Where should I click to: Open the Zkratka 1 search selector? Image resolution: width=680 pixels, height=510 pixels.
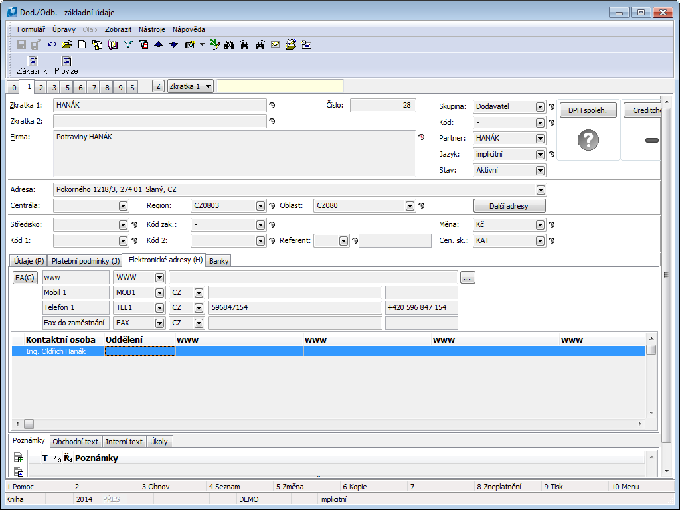coord(191,86)
